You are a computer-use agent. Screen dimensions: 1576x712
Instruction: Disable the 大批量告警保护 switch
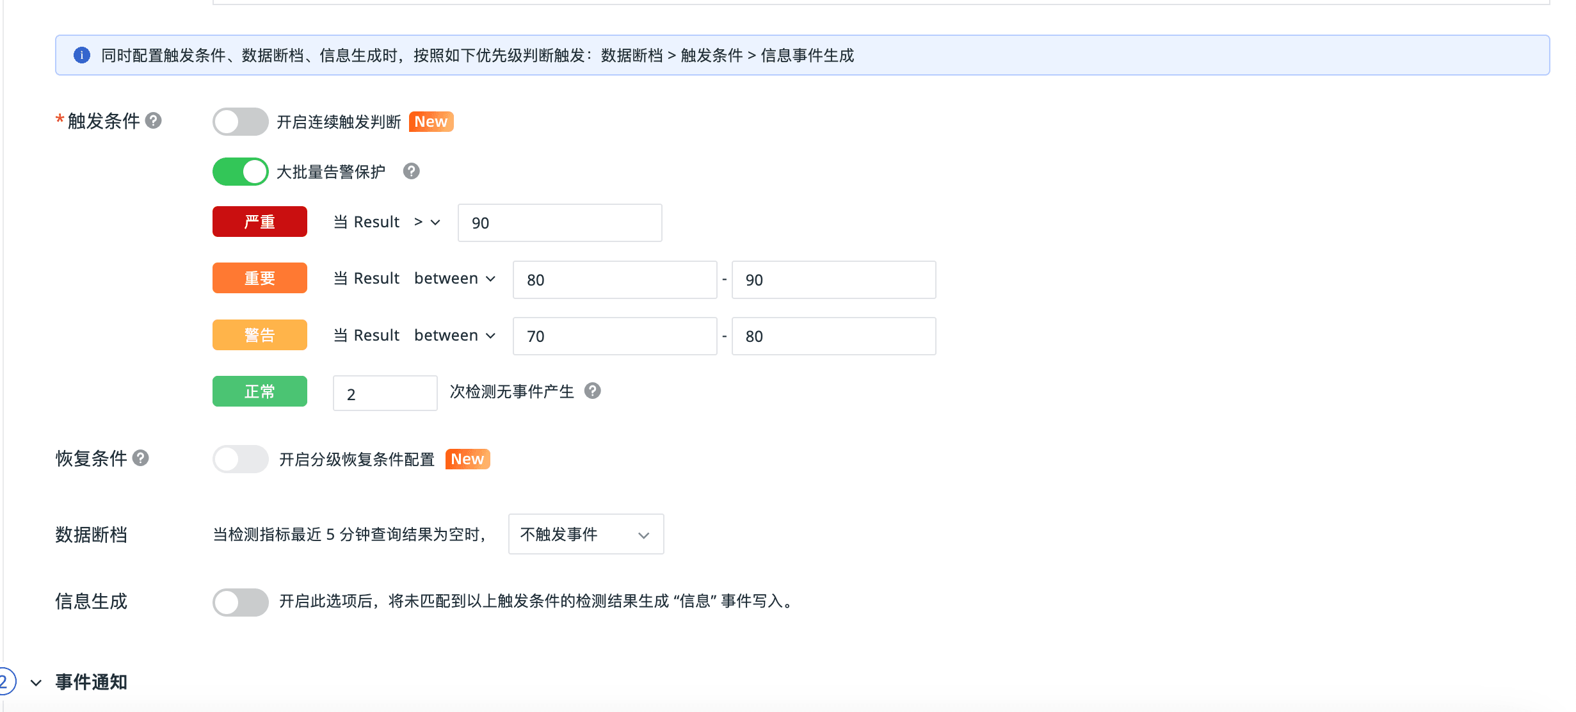click(240, 172)
